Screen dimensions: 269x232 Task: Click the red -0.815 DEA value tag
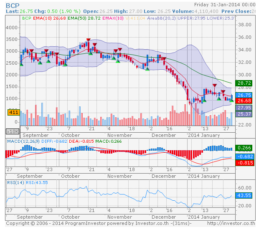click(245, 163)
